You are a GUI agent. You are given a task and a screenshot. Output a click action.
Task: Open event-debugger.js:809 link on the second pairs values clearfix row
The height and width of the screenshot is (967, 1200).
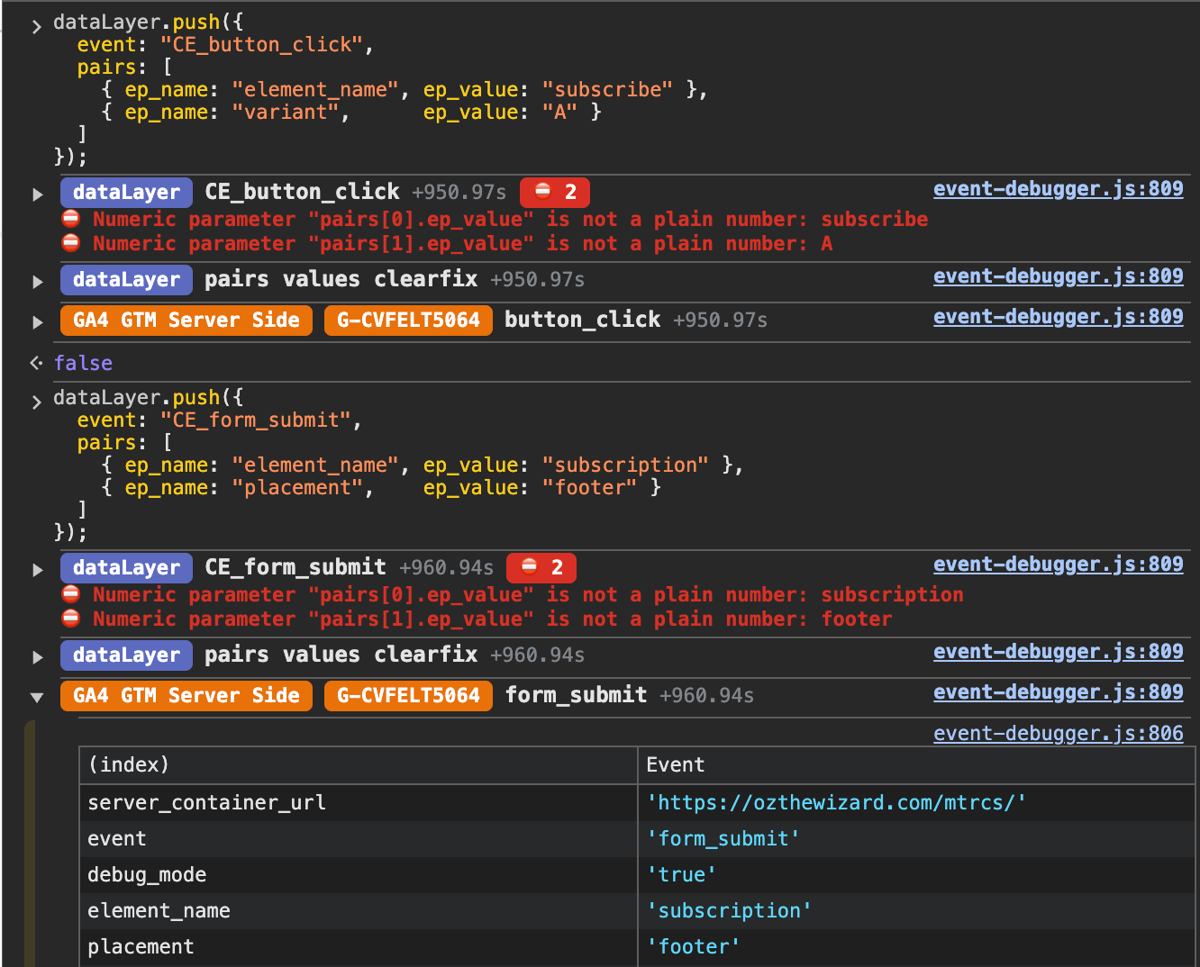(1058, 652)
